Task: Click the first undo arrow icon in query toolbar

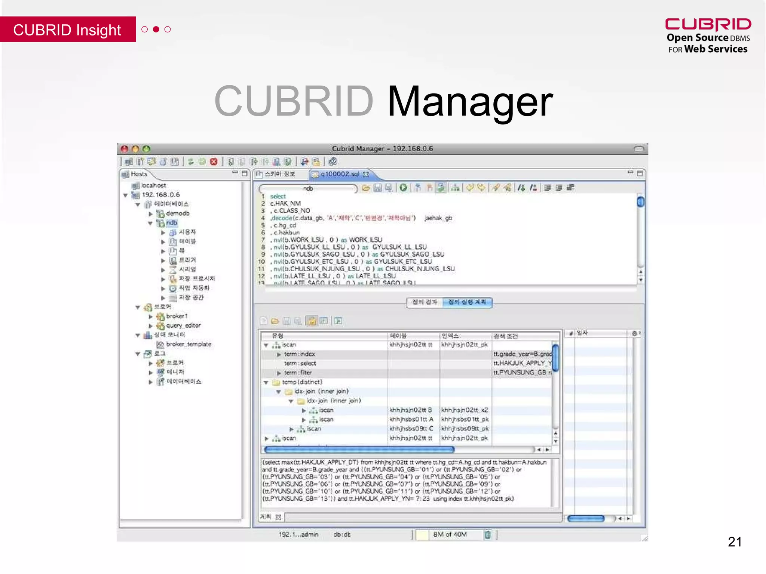Action: 470,188
